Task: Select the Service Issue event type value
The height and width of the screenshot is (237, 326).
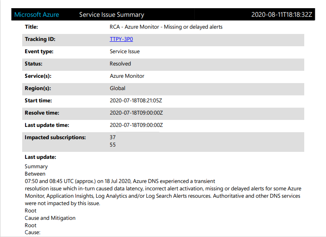Action: pos(124,52)
